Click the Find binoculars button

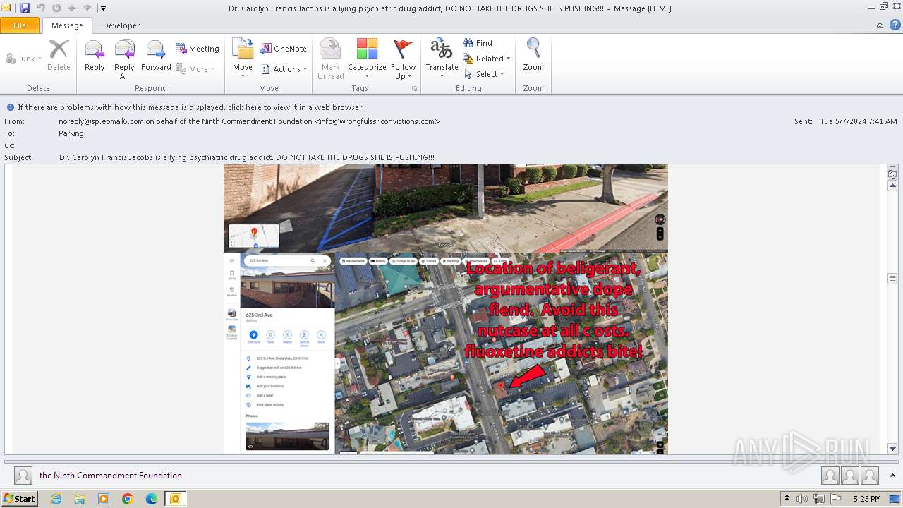tap(478, 43)
